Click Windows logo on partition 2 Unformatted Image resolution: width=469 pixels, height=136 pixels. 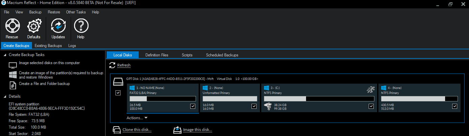tap(205, 88)
